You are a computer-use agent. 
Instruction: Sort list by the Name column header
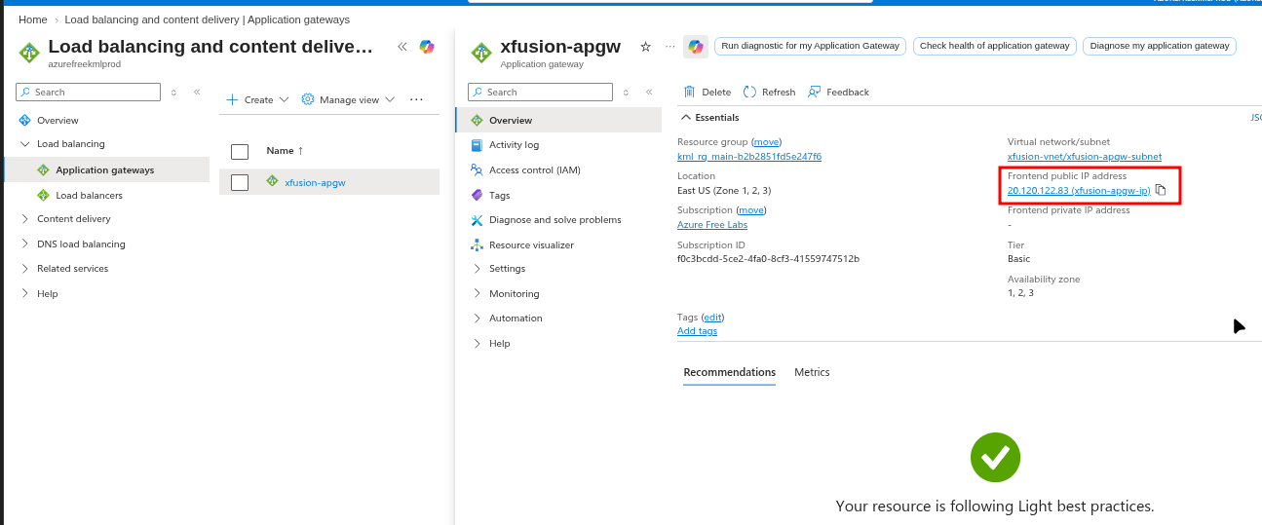pos(285,151)
